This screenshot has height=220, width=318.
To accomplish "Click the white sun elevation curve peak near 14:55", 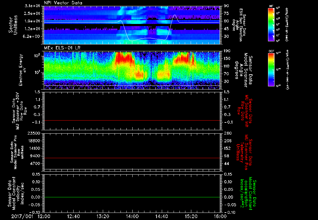I will tap(175, 15).
